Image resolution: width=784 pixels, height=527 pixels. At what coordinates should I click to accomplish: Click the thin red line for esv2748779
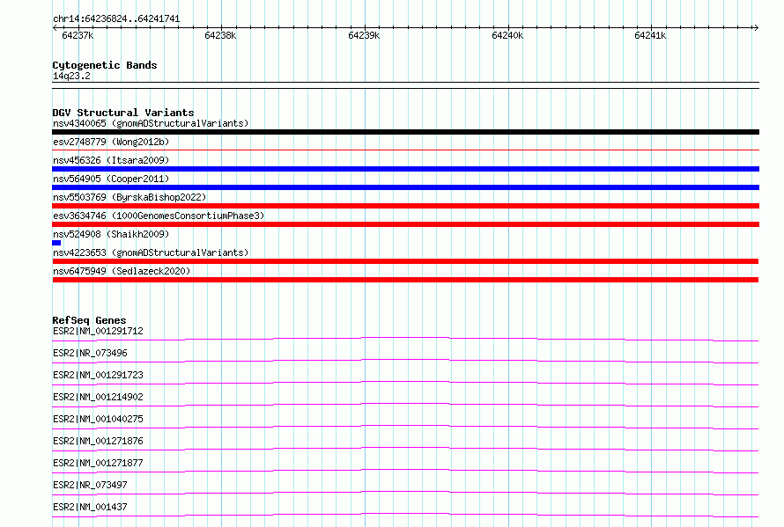tap(405, 150)
